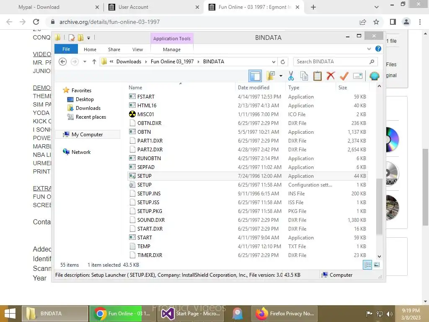Select the HTML16 application file
The image size is (429, 322).
pos(147,105)
